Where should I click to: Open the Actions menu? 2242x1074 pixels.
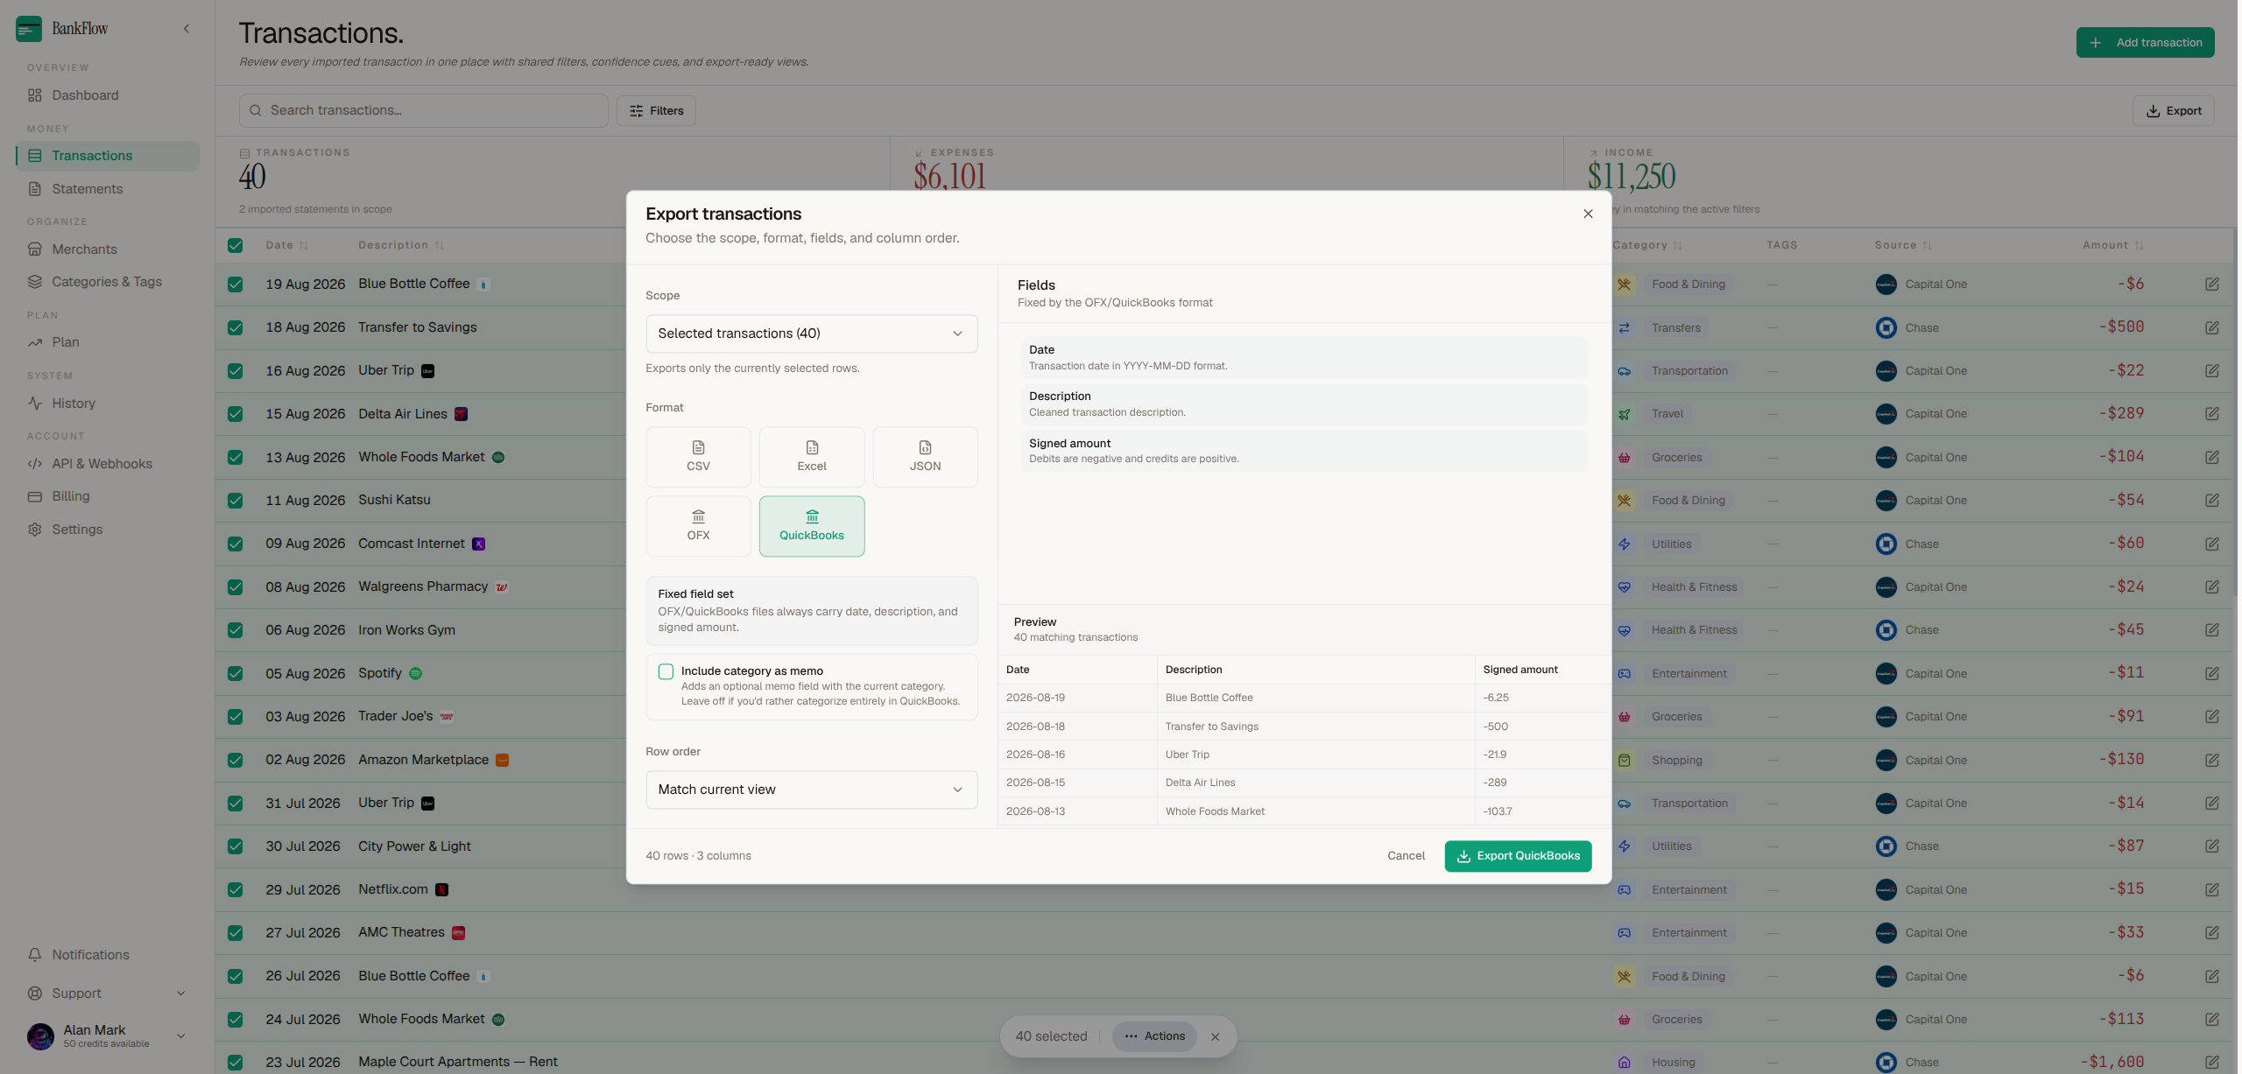coord(1154,1036)
